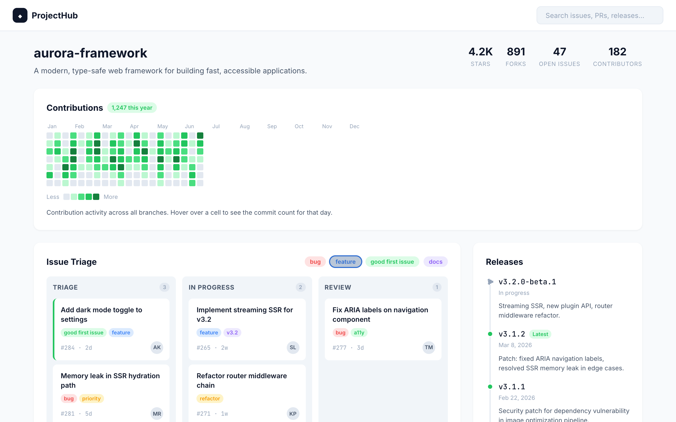Open the 1,247 this year contributions badge
The height and width of the screenshot is (422, 676).
click(x=132, y=107)
